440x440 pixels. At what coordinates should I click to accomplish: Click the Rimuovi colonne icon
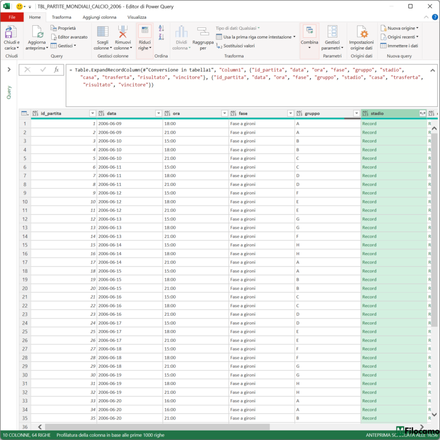point(122,31)
